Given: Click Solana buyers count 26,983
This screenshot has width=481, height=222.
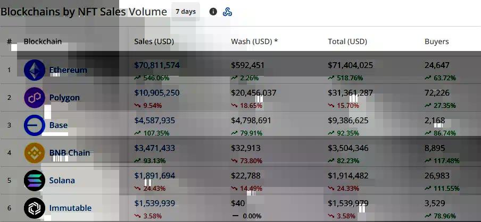Looking at the screenshot, I should click(437, 175).
